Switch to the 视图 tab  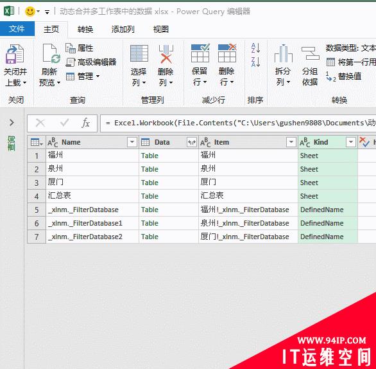[x=161, y=30]
